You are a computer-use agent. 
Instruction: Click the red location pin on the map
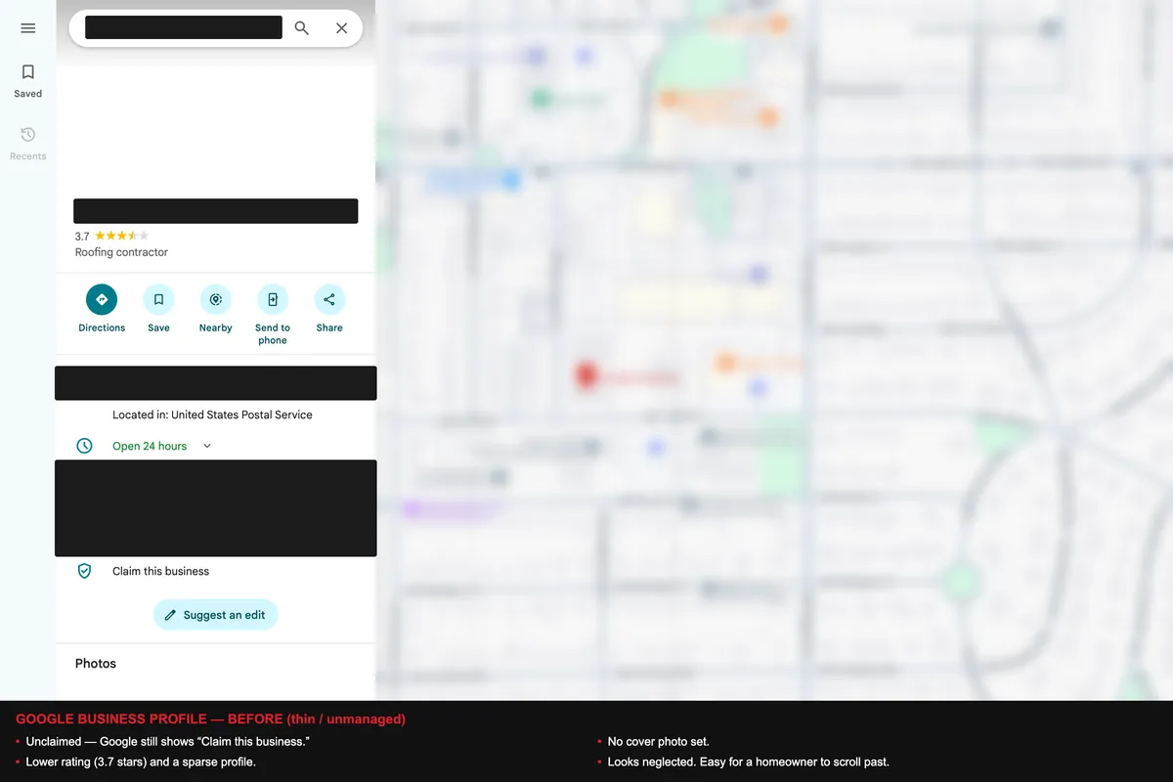pyautogui.click(x=586, y=374)
